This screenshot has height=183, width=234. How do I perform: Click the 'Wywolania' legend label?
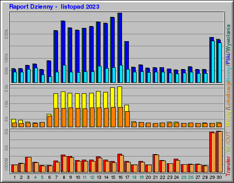click(229, 38)
